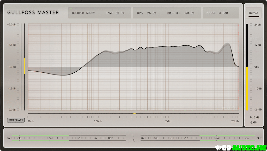Click the BIAS 25.9% value
Viewport: 267px width, 151px height.
coord(147,13)
